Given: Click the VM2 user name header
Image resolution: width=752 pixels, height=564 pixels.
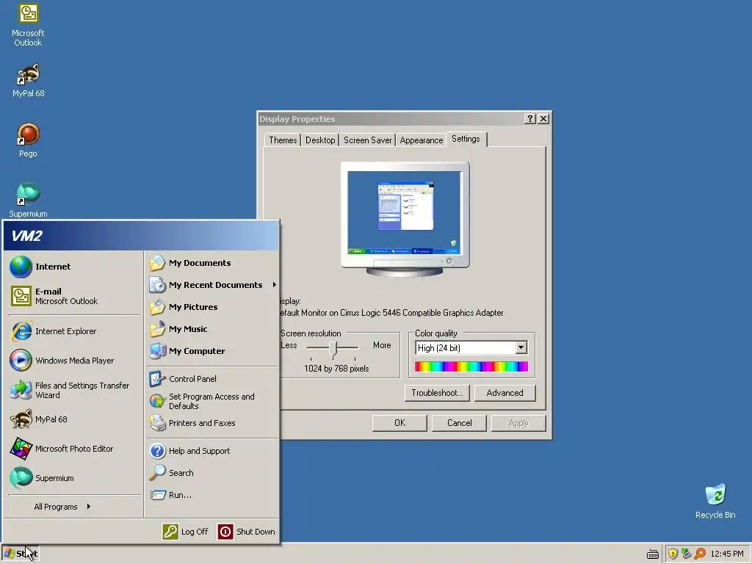Looking at the screenshot, I should [x=140, y=236].
